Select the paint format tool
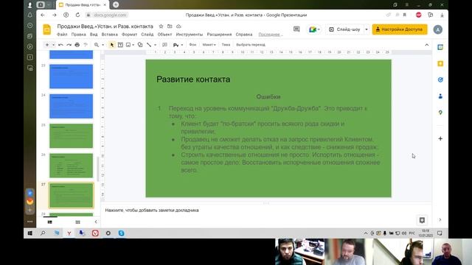Viewport: 472px width, 265px height. pos(86,45)
